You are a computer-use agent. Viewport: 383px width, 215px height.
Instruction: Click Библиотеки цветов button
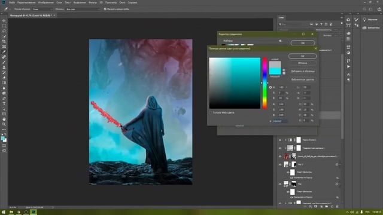(302, 79)
